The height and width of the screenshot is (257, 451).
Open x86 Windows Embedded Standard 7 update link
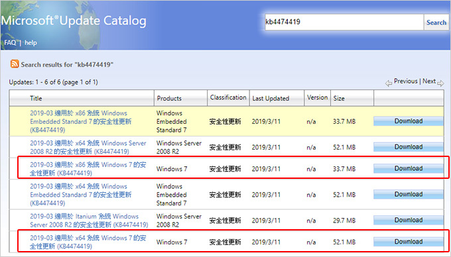80,121
